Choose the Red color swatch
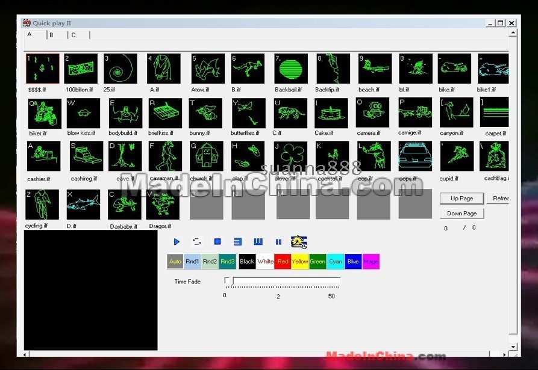 [x=283, y=261]
